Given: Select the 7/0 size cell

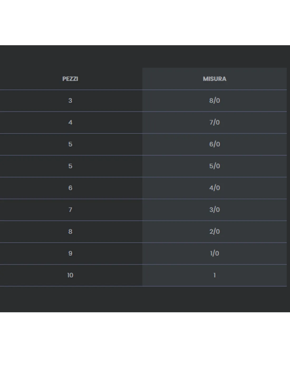Looking at the screenshot, I should (x=215, y=122).
